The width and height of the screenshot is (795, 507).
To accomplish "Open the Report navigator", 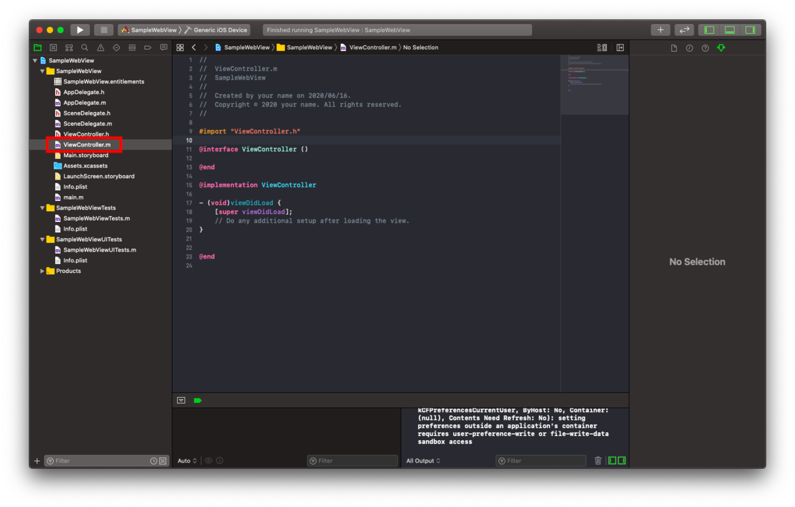I will (x=164, y=48).
